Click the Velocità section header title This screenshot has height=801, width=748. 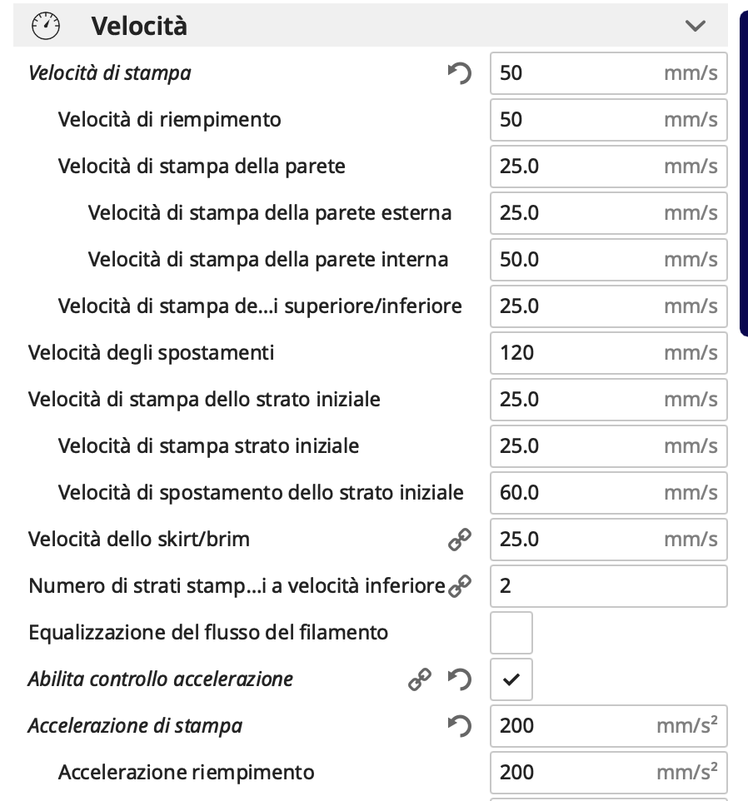pyautogui.click(x=139, y=26)
